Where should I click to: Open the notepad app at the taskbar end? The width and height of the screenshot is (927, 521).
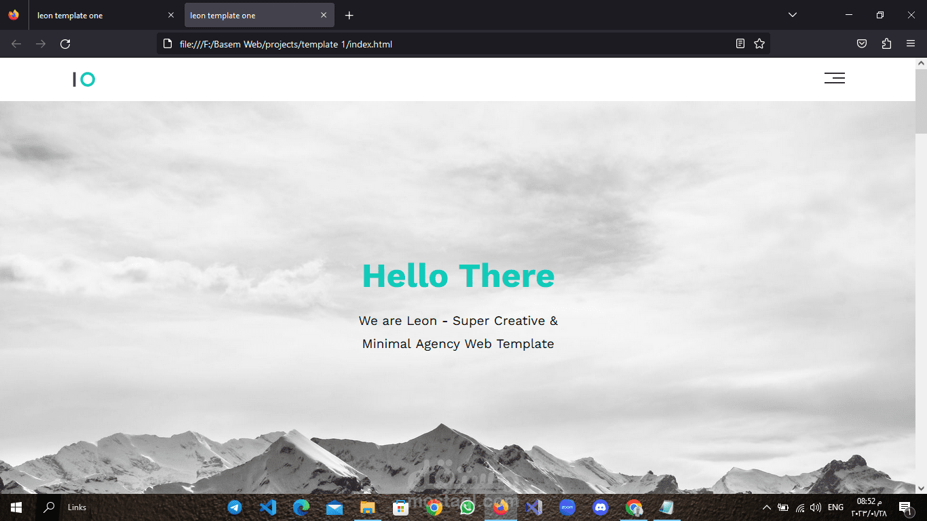pos(667,507)
